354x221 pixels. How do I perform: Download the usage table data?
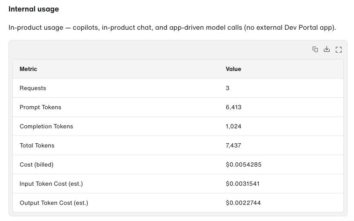327,49
